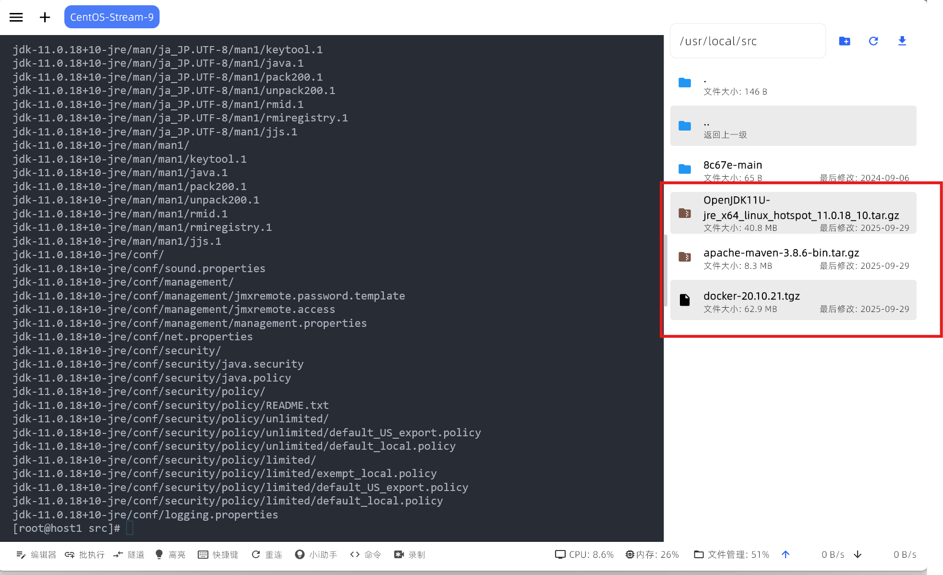
Task: Click the docker-20.10.21.tgz file icon
Action: [x=685, y=300]
